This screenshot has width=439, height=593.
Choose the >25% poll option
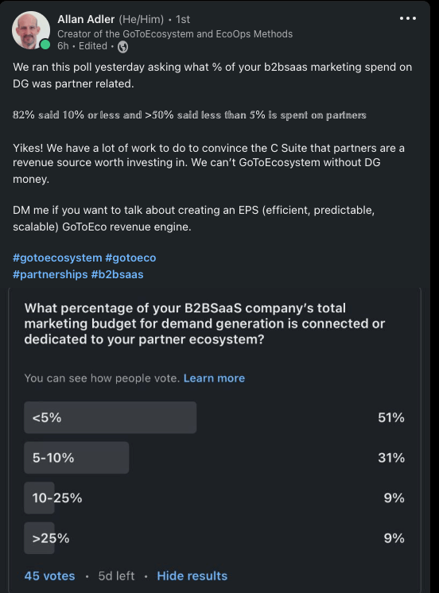pyautogui.click(x=215, y=538)
